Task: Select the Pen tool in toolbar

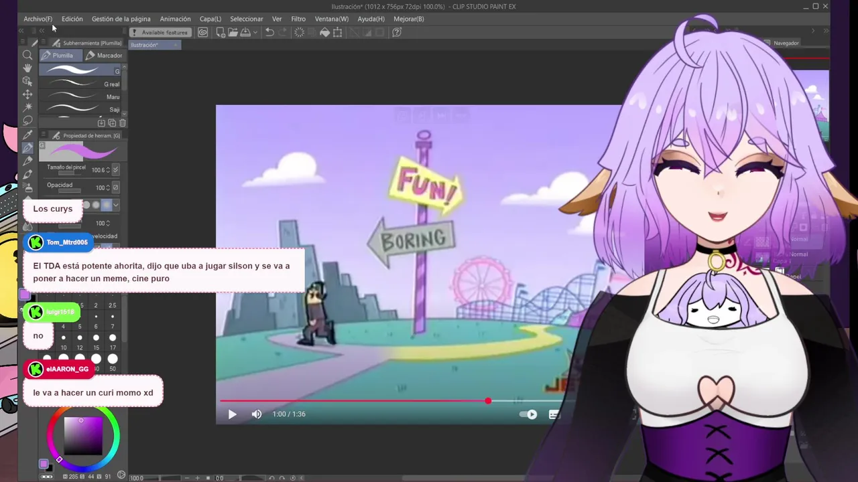Action: click(27, 148)
